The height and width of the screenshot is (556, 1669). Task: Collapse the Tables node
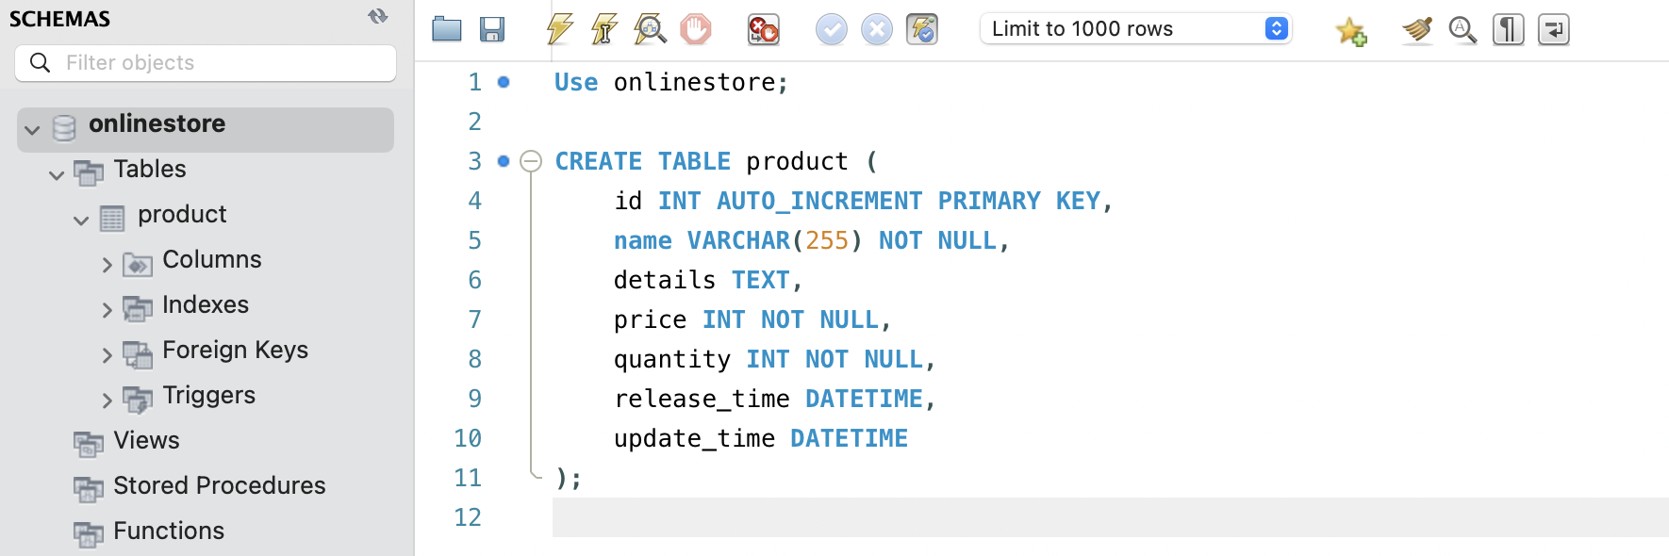point(57,175)
